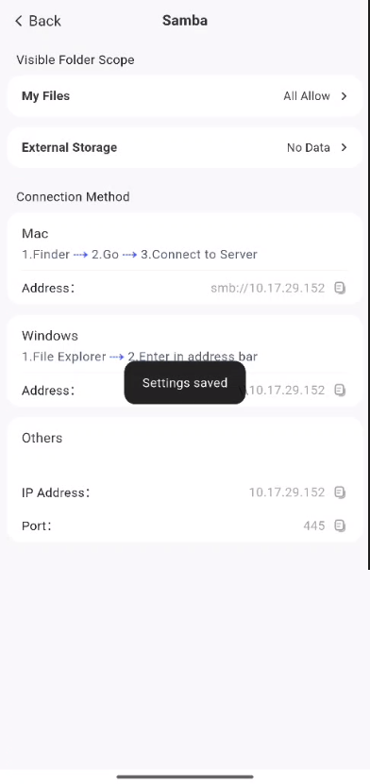Go Back to previous screen

pyautogui.click(x=38, y=21)
